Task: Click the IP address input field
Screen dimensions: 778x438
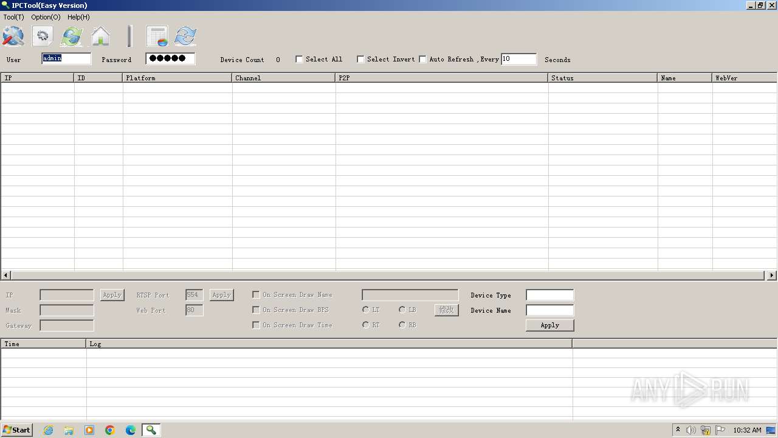Action: click(x=67, y=295)
